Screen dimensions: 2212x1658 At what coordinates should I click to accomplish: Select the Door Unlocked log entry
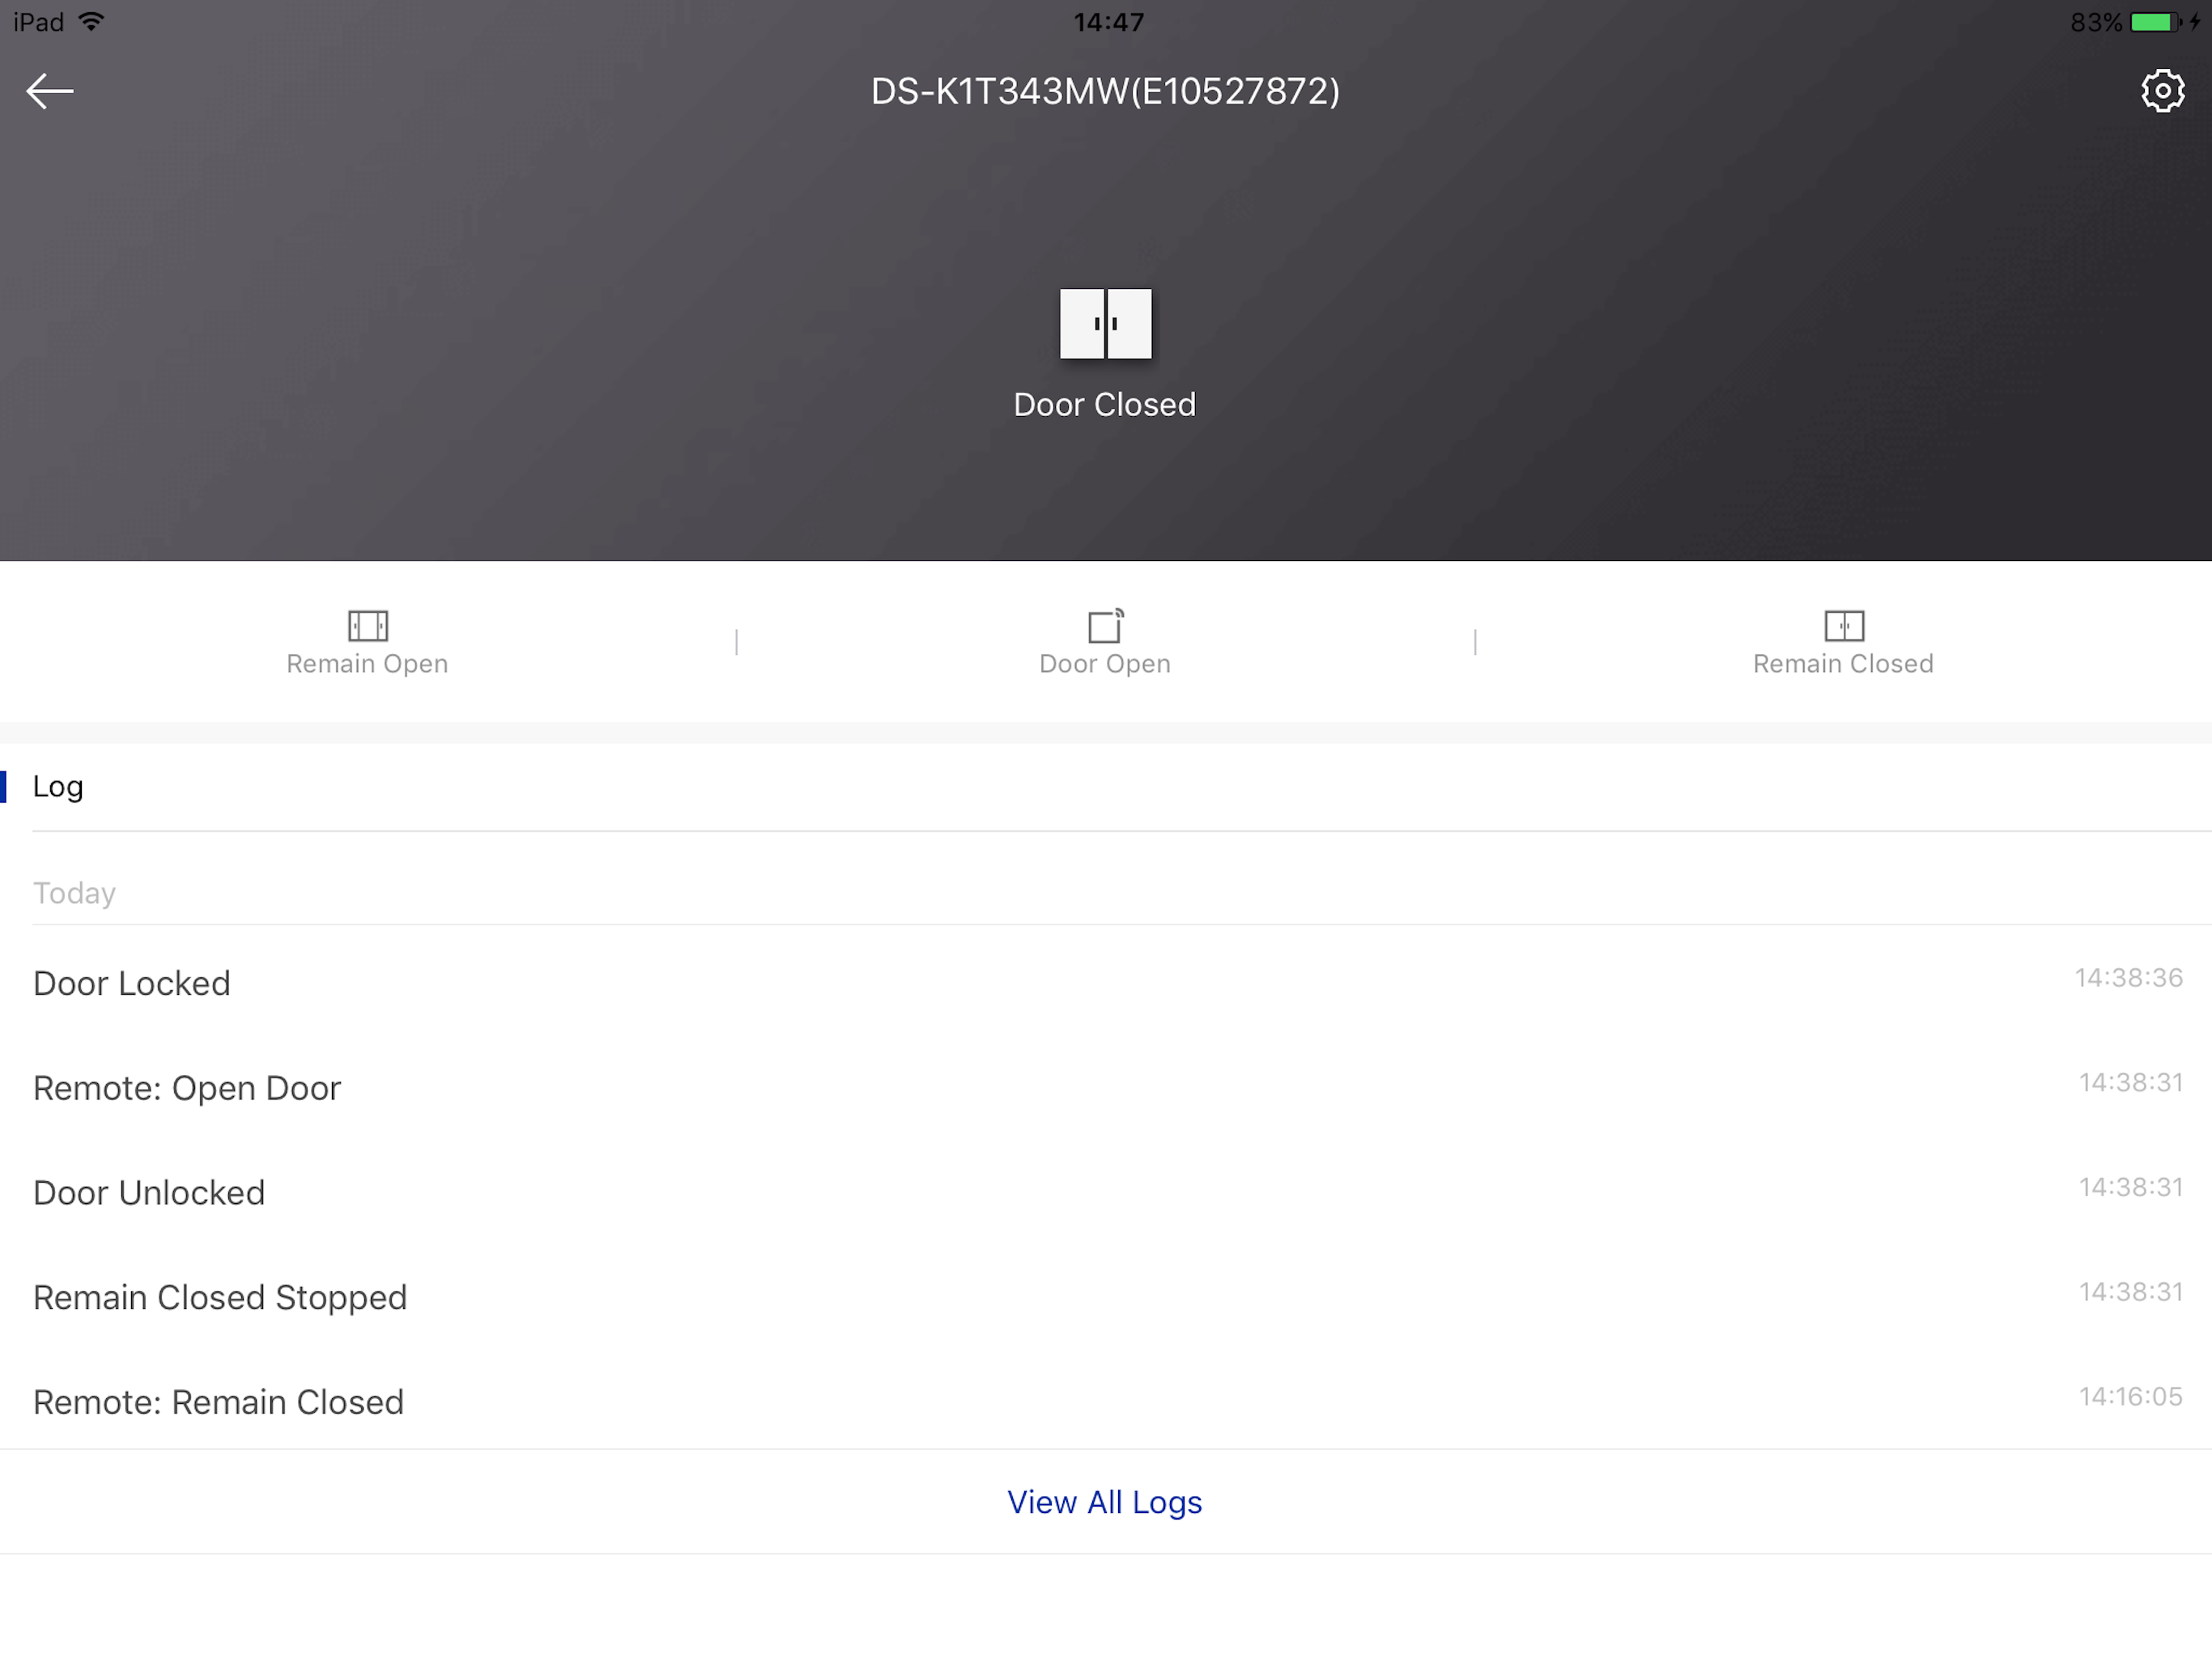point(149,1193)
